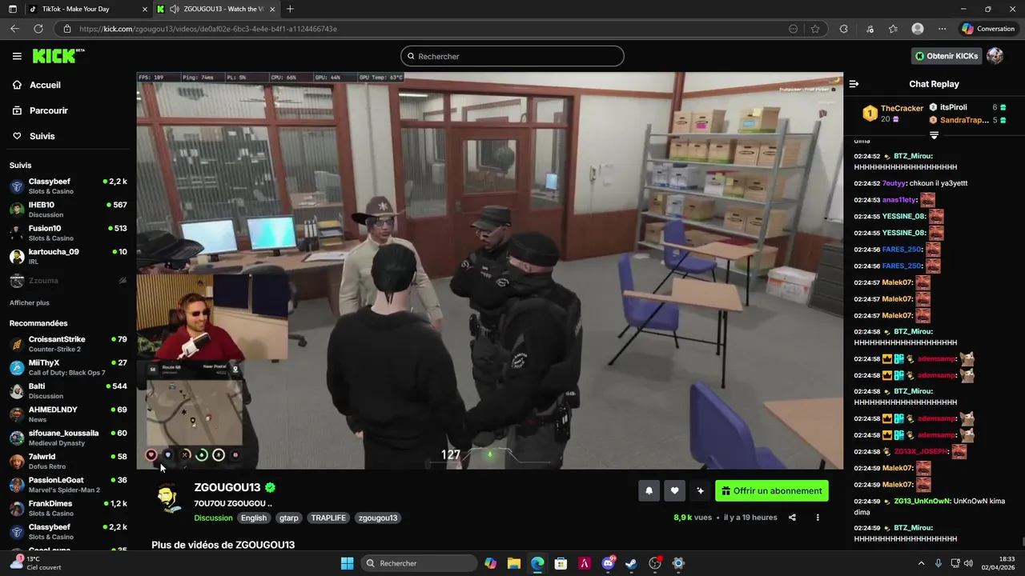This screenshot has width=1025, height=576.
Task: Open Copilot Conversation button
Action: (x=989, y=29)
